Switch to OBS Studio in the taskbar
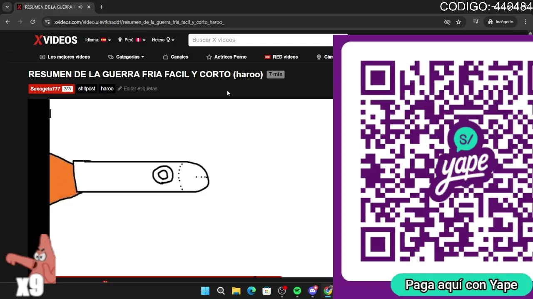Viewport: 533px width, 299px height. coord(282,291)
